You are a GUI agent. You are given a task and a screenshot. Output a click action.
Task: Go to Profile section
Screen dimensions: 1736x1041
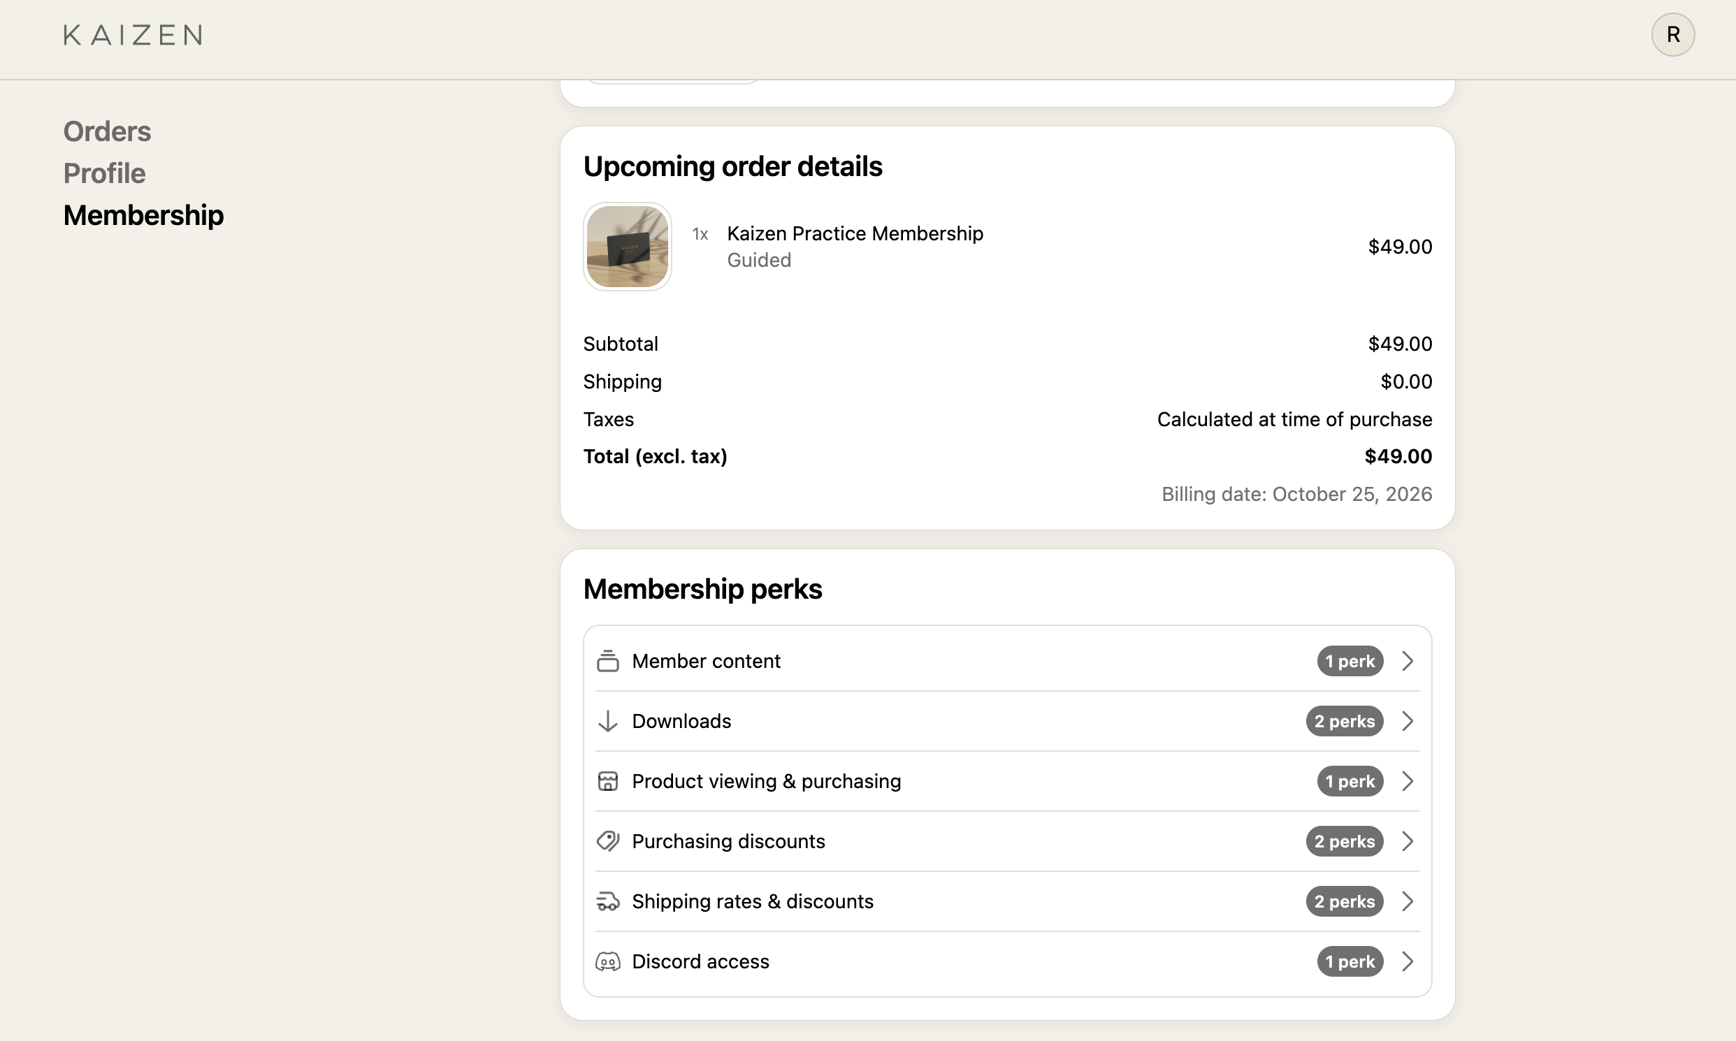pos(105,173)
